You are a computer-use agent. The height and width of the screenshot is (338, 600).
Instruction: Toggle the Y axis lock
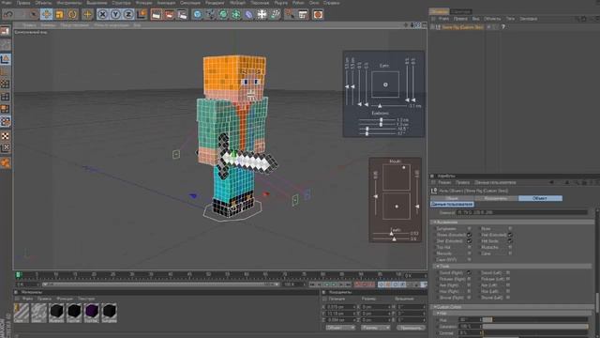(115, 15)
